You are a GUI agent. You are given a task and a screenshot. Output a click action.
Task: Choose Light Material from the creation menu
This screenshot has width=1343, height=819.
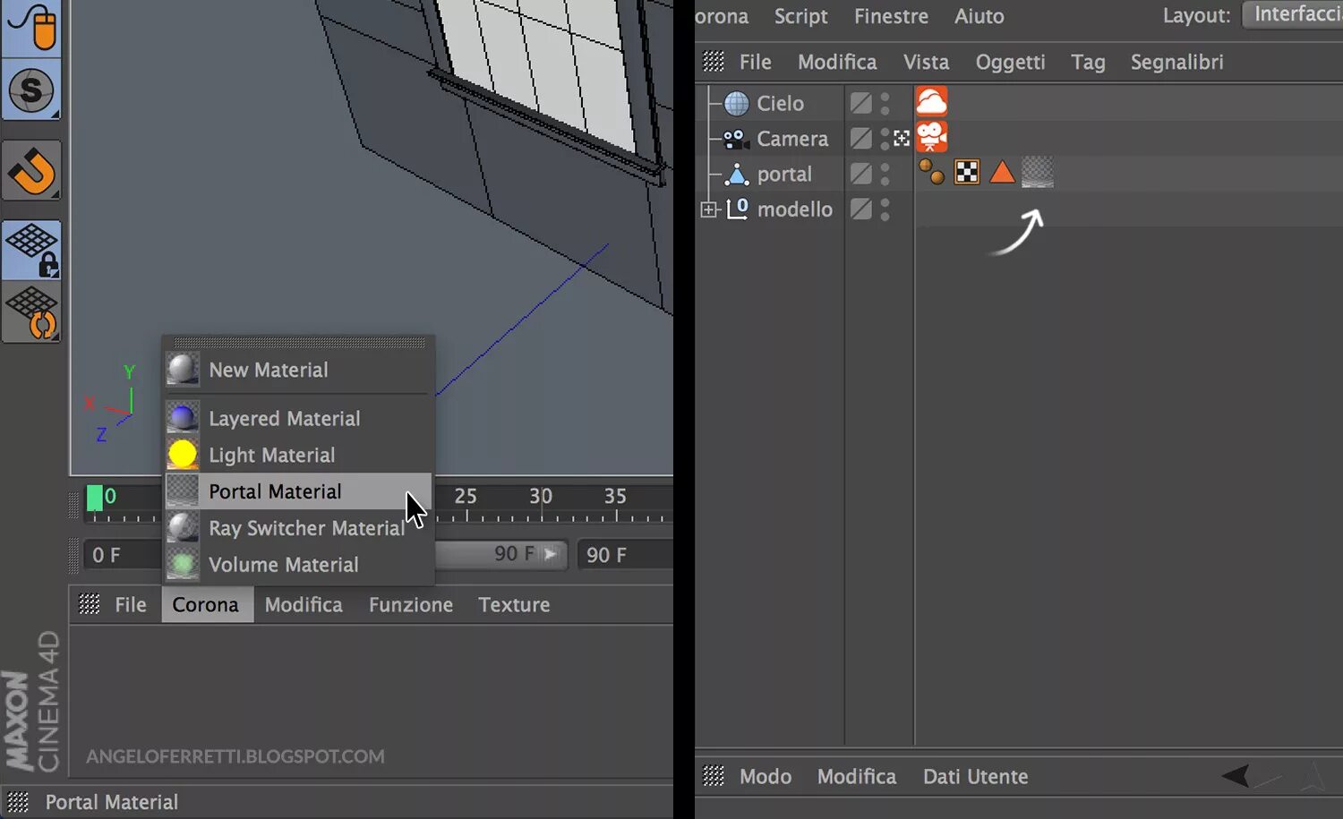271,455
